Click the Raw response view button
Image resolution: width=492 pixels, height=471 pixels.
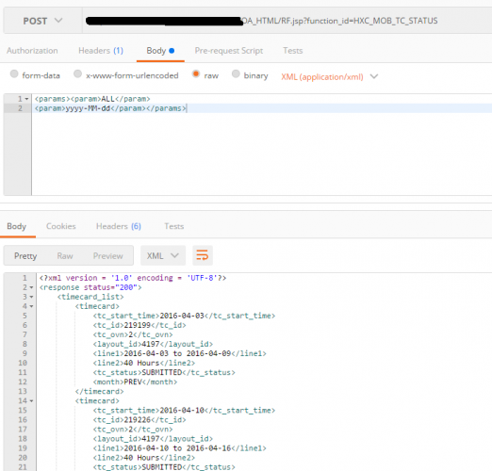[65, 256]
